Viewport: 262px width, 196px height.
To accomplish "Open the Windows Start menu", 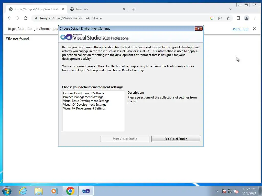I will coord(7,191).
